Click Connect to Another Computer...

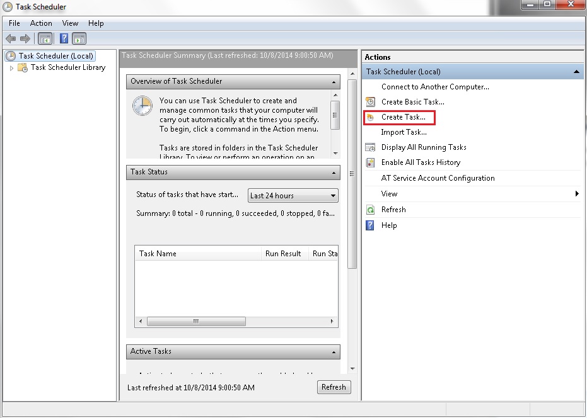pos(434,87)
